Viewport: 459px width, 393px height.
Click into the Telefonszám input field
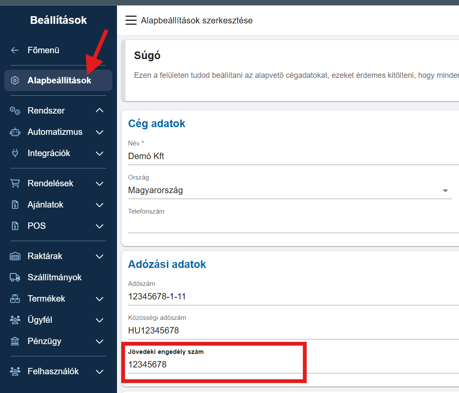pos(289,225)
